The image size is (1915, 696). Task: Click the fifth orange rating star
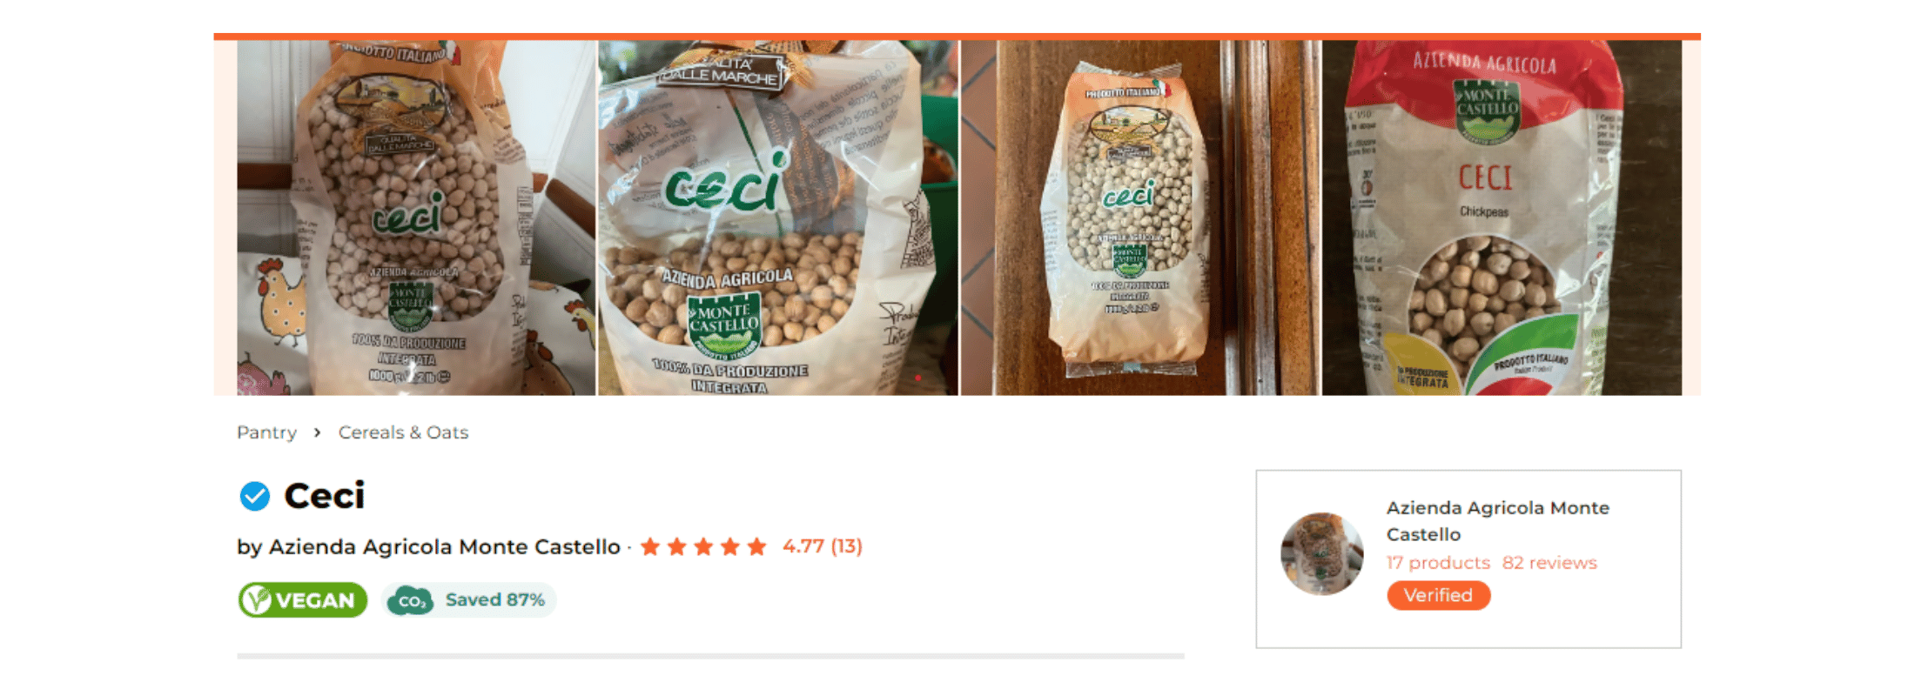coord(757,546)
